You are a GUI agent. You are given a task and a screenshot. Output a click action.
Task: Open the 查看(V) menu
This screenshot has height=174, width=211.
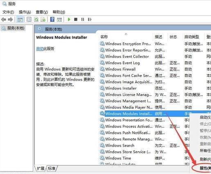coord(42,12)
